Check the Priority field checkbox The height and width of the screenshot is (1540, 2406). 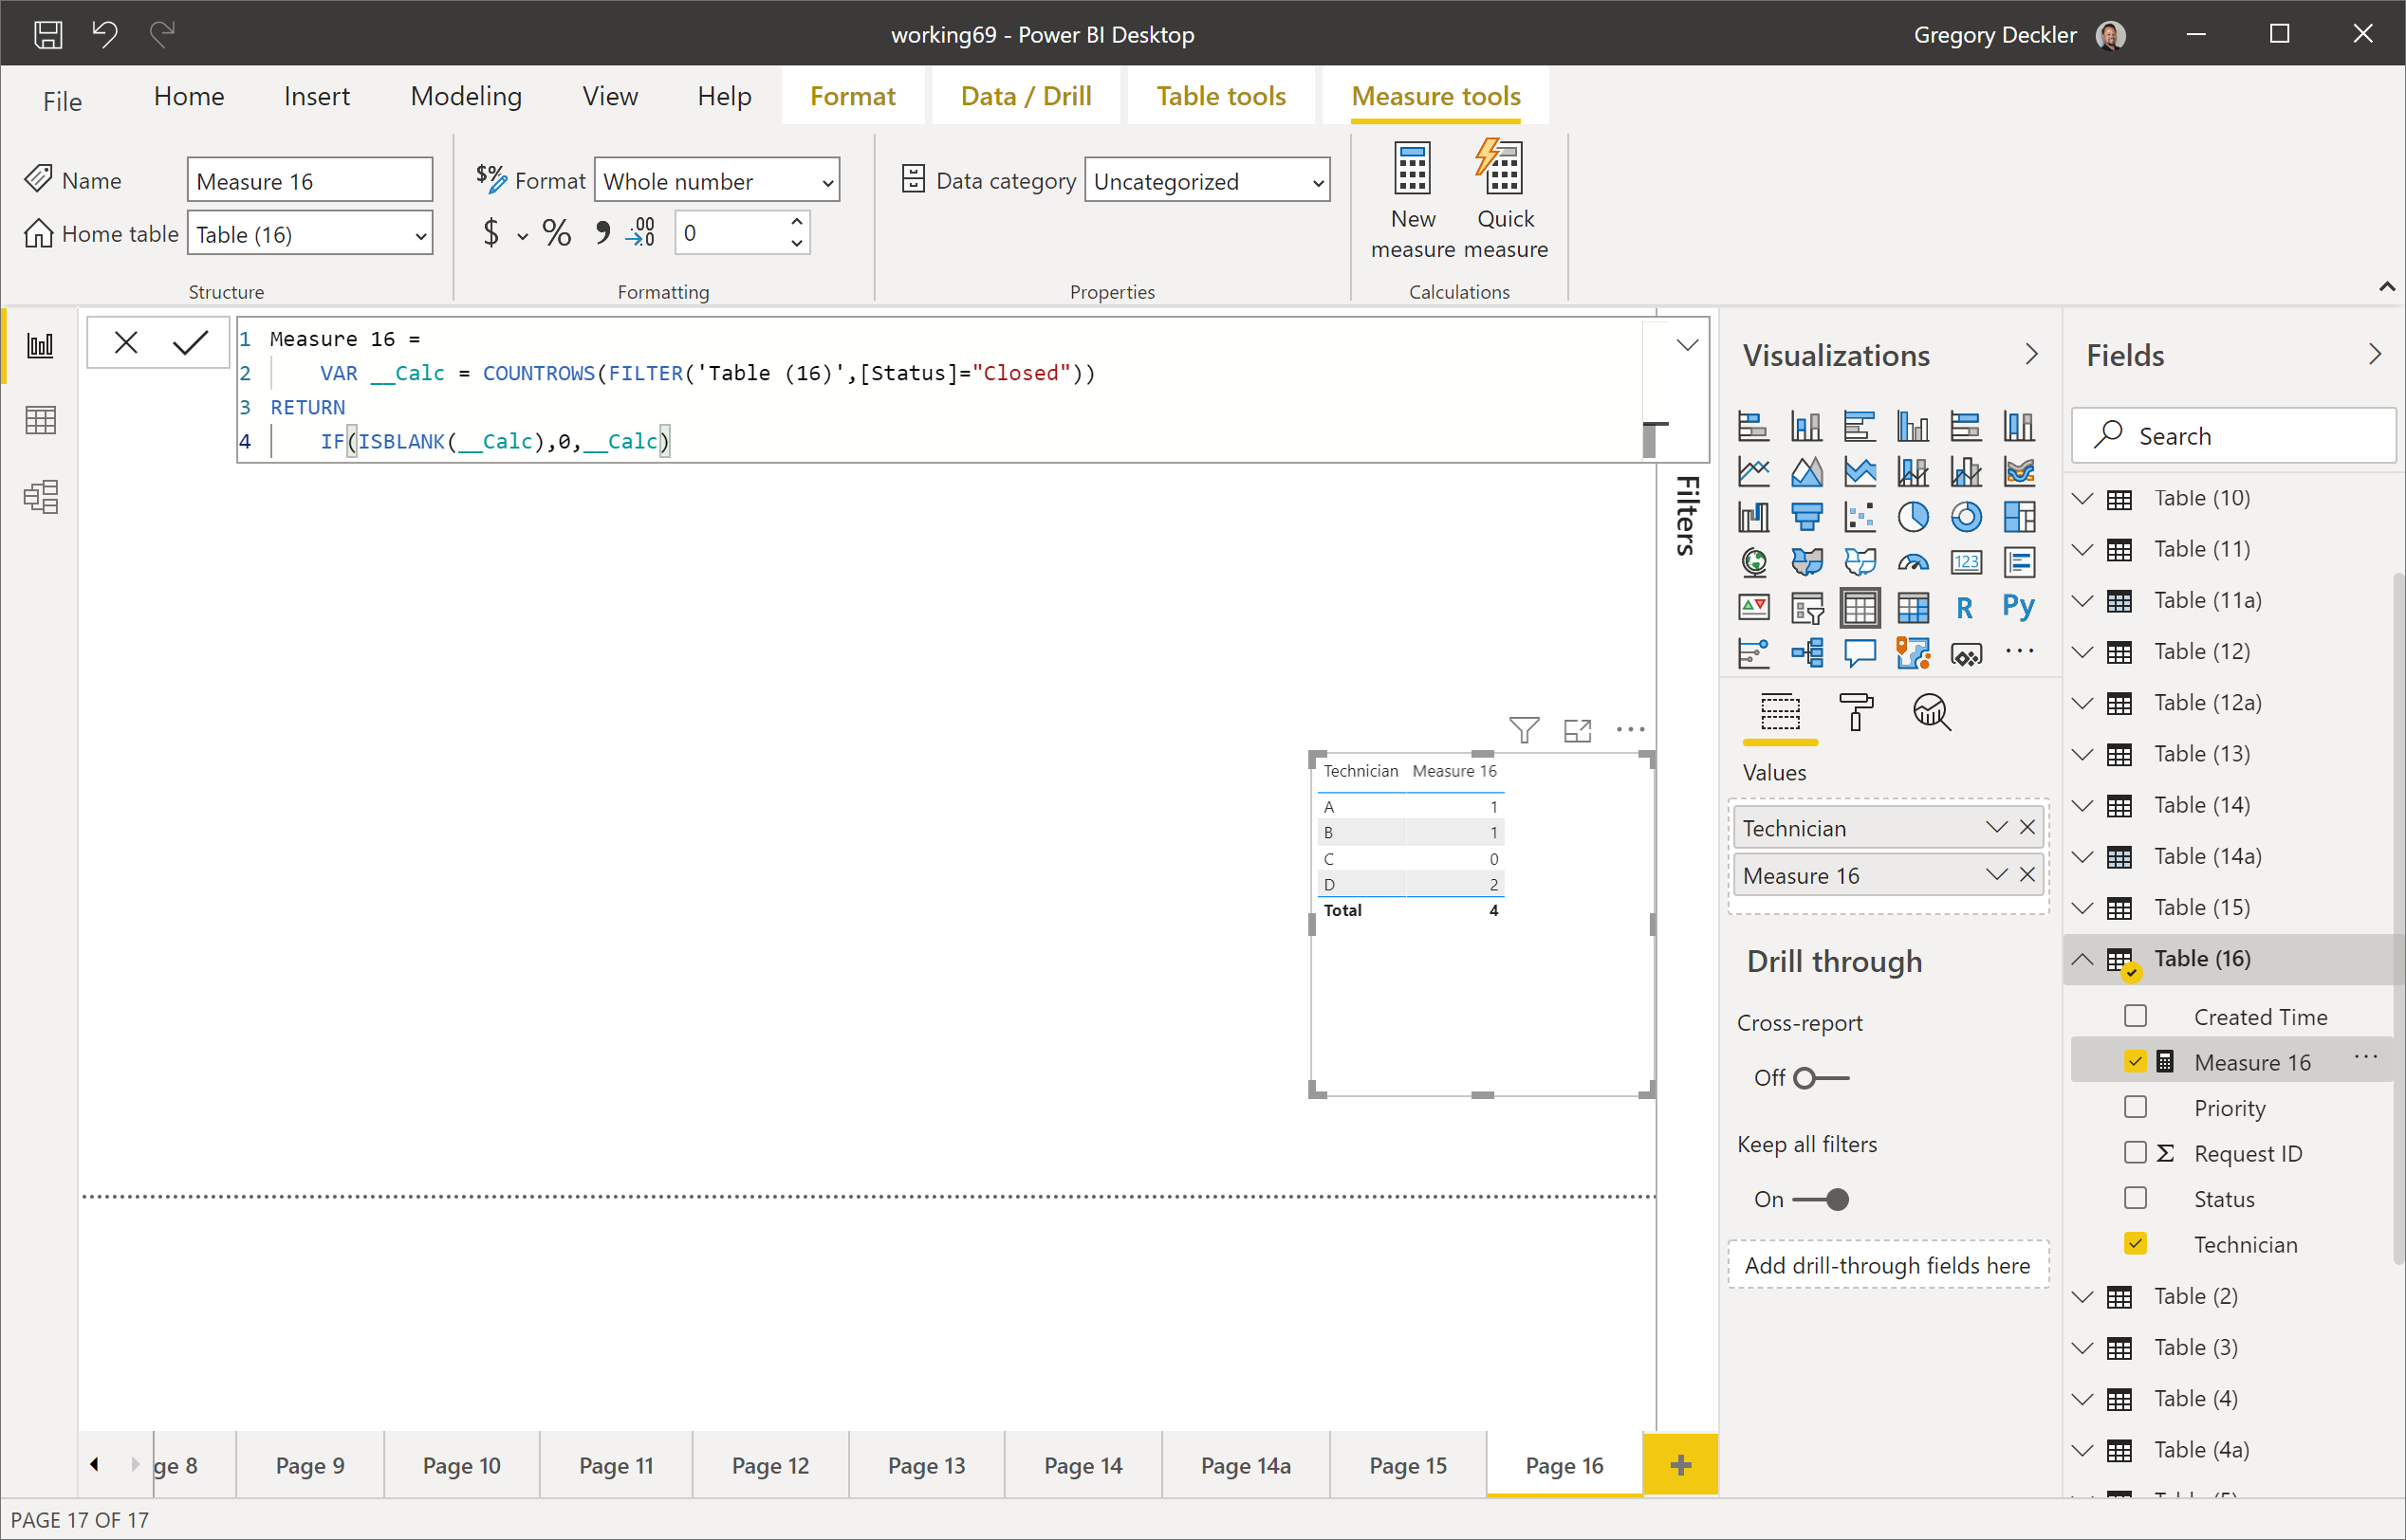(x=2136, y=1107)
